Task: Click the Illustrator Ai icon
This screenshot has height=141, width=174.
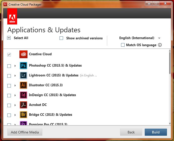Action: (x=23, y=85)
